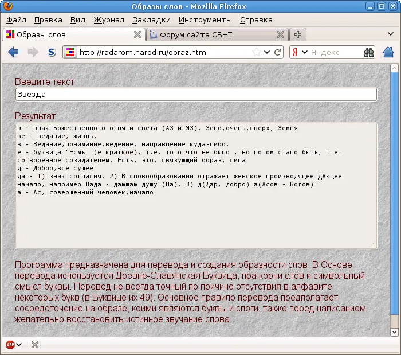Click the Forward navigation arrow
This screenshot has height=355, width=401.
tap(33, 53)
